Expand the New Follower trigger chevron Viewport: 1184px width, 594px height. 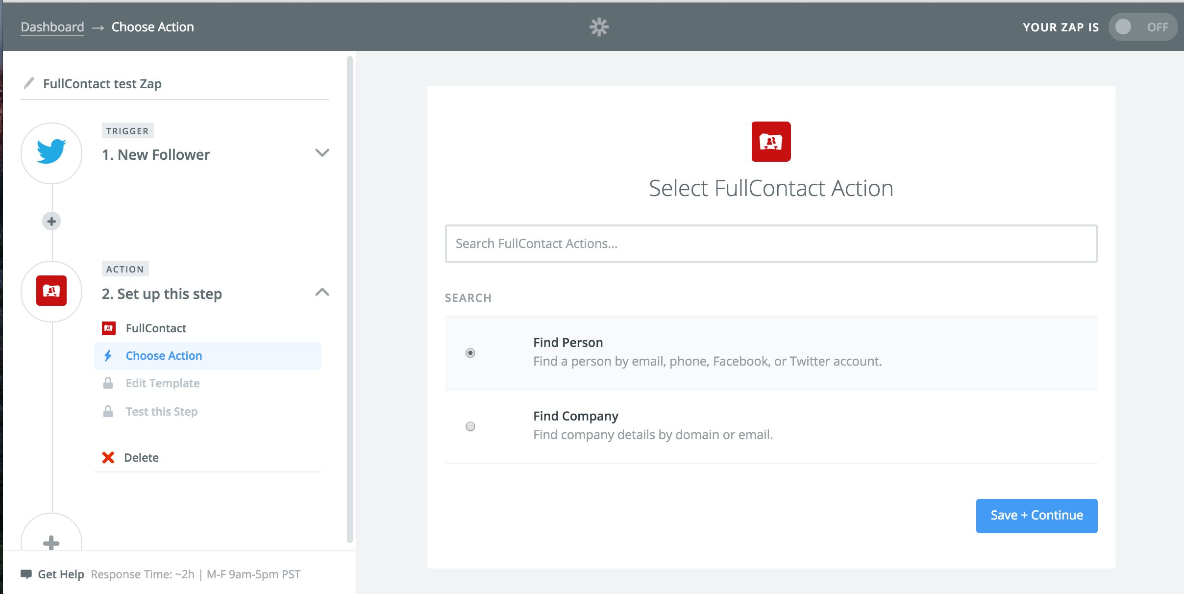point(322,153)
